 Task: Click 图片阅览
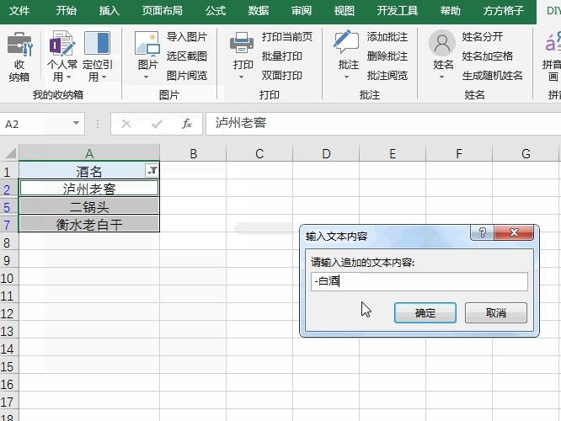(x=187, y=76)
